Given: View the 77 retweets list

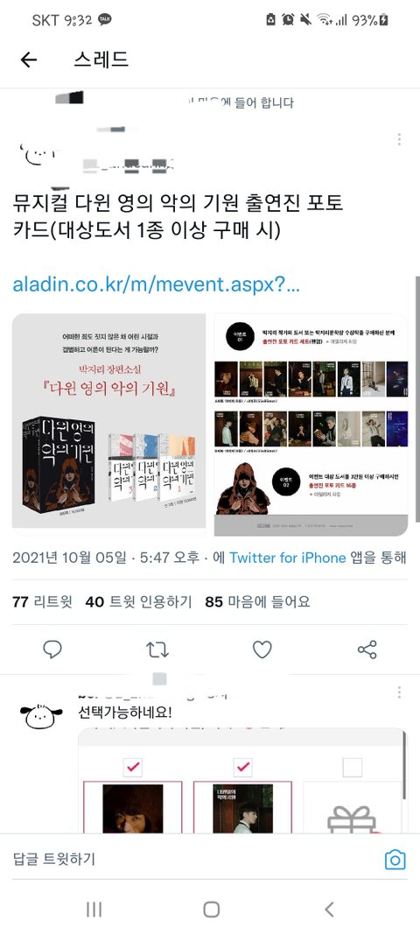Looking at the screenshot, I should click(42, 601).
